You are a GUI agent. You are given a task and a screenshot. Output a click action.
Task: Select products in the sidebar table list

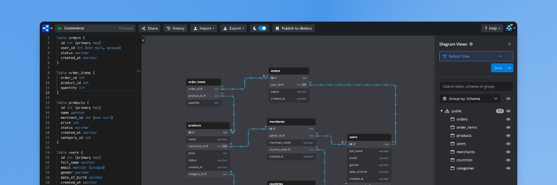464,135
